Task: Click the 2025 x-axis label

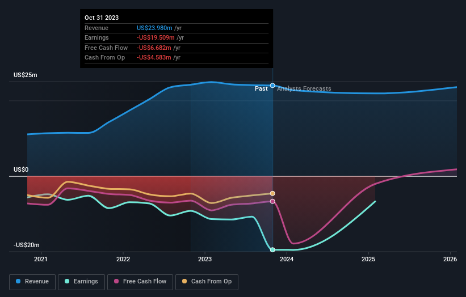Action: coord(368,259)
